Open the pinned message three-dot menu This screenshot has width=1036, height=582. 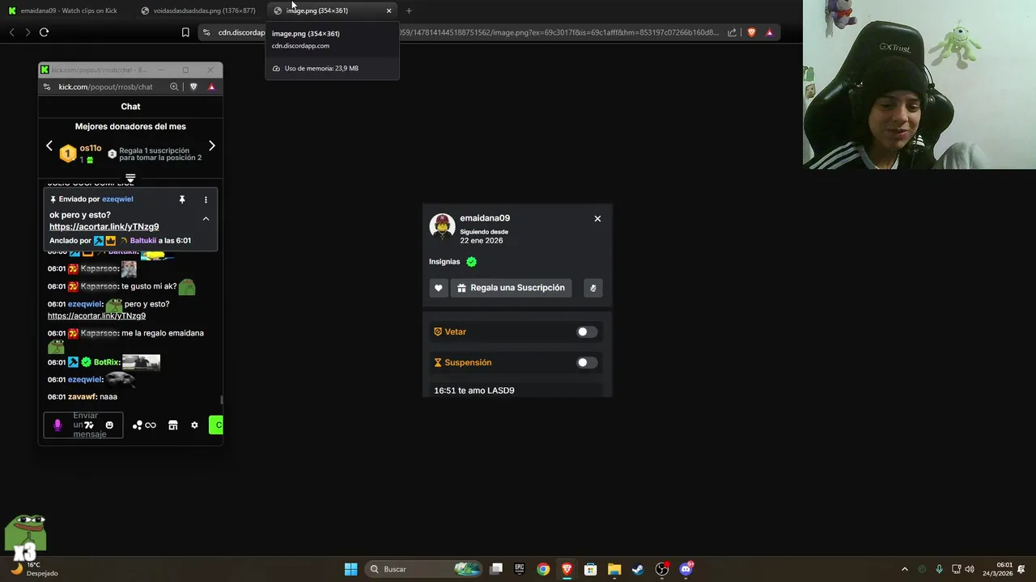tap(206, 199)
